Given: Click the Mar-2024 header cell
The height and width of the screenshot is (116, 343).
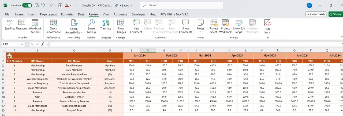Looking at the screenshot, I should pyautogui.click(x=205, y=56).
